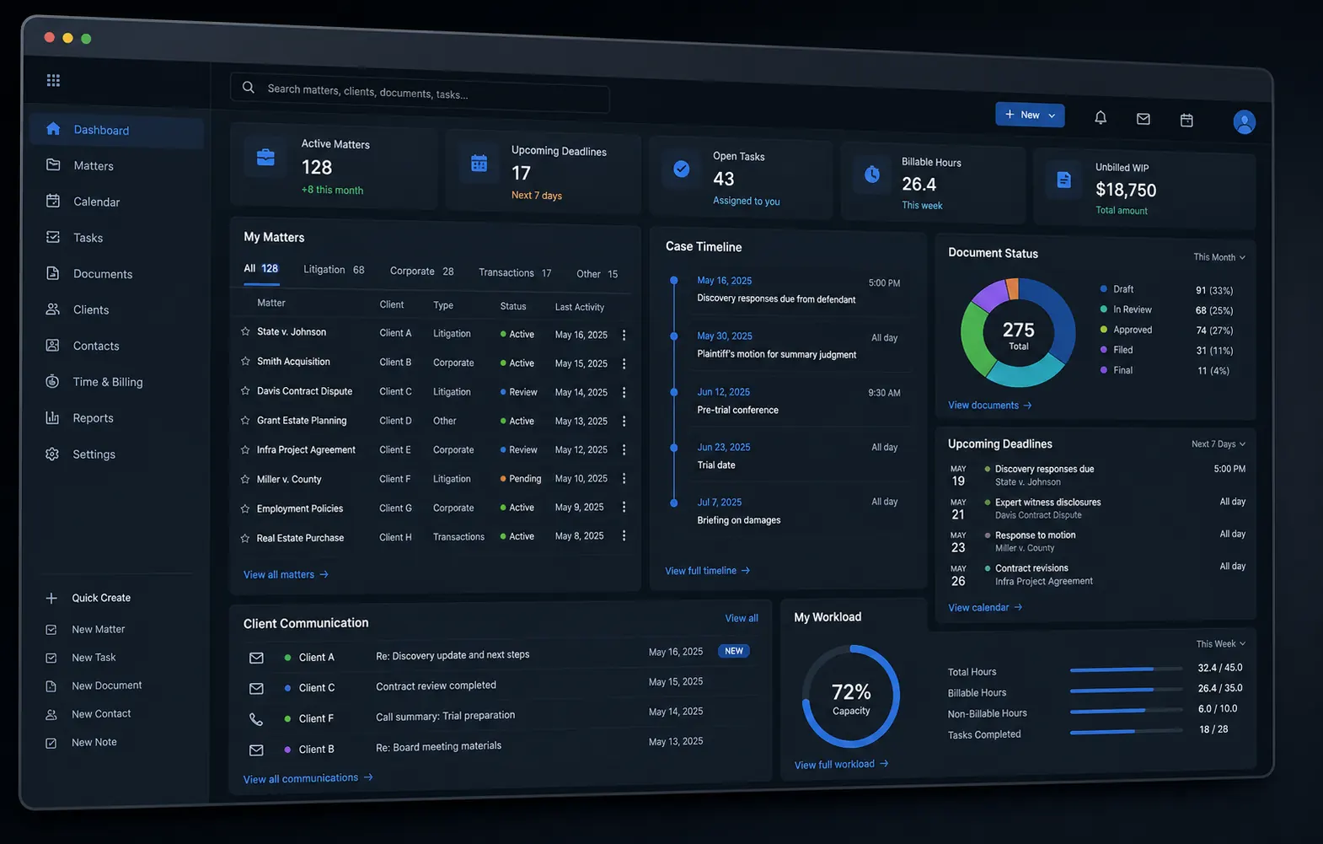The image size is (1323, 844).
Task: Open the mail envelope icon in header
Action: [1144, 119]
